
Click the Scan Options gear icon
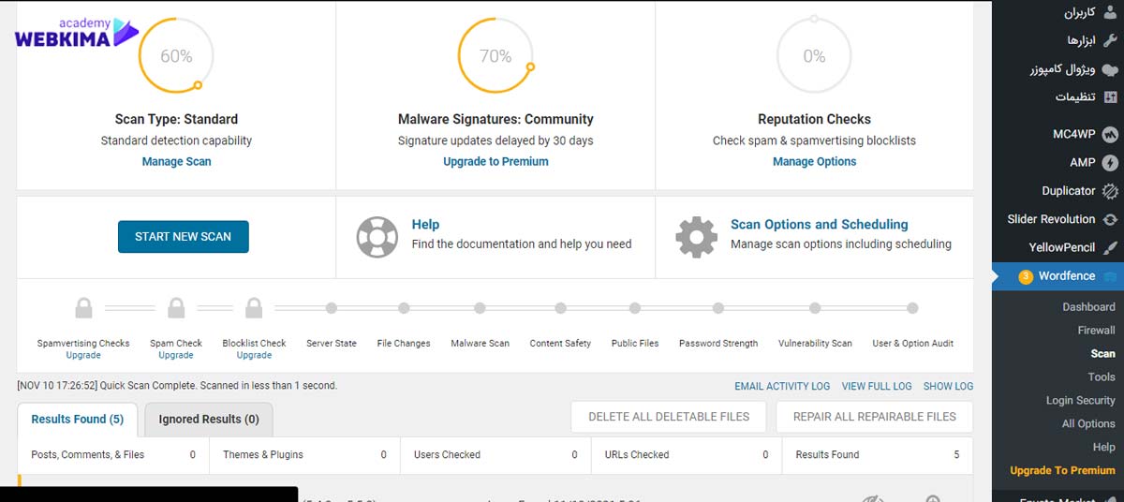point(696,237)
